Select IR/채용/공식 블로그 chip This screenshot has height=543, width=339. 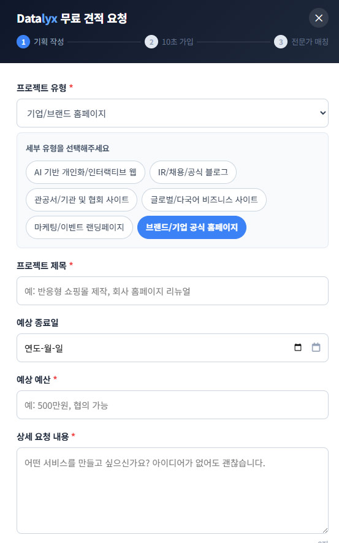click(193, 172)
